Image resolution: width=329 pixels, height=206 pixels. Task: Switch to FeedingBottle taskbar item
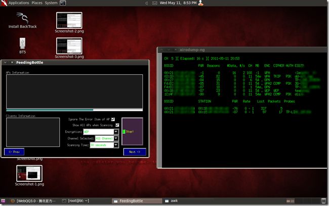pos(137,201)
